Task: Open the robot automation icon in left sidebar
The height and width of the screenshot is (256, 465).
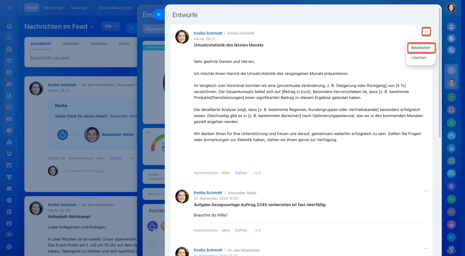Action: (x=9, y=189)
